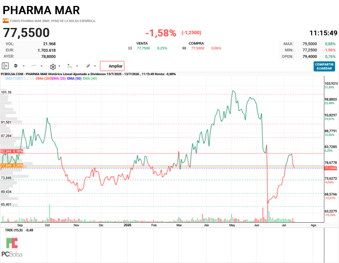Click the 87,284 level label
The width and height of the screenshot is (339, 263).
tap(6, 136)
